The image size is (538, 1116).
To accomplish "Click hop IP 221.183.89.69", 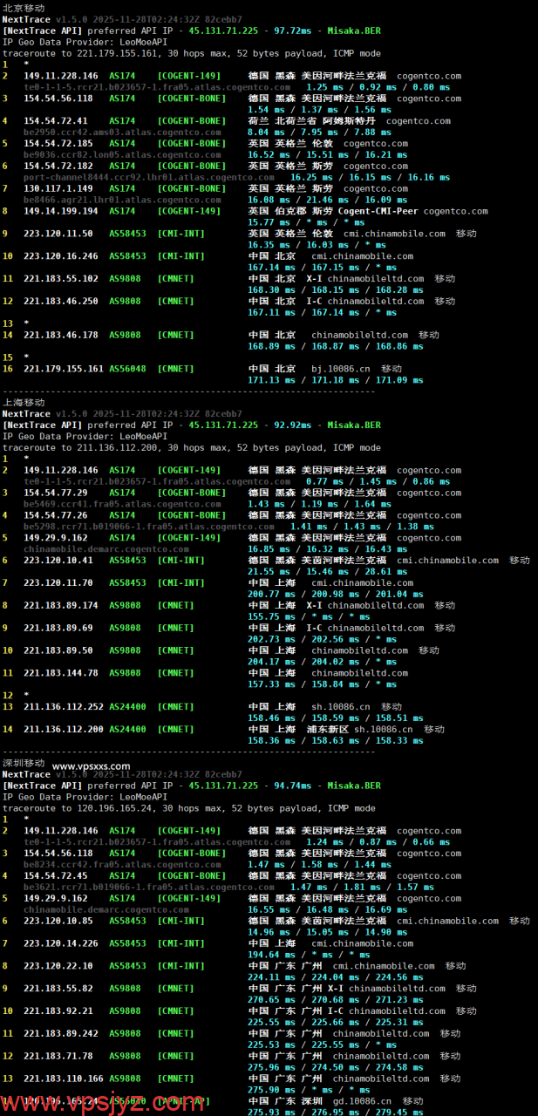I will (x=58, y=628).
